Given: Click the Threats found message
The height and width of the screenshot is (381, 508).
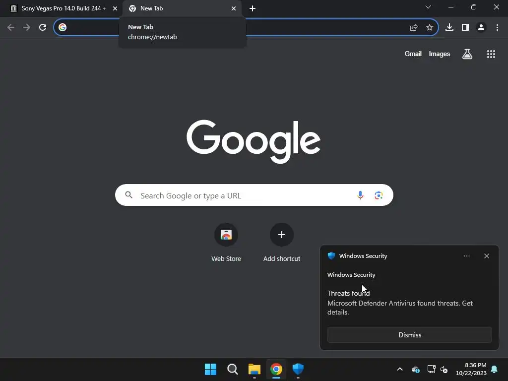Looking at the screenshot, I should [x=348, y=293].
